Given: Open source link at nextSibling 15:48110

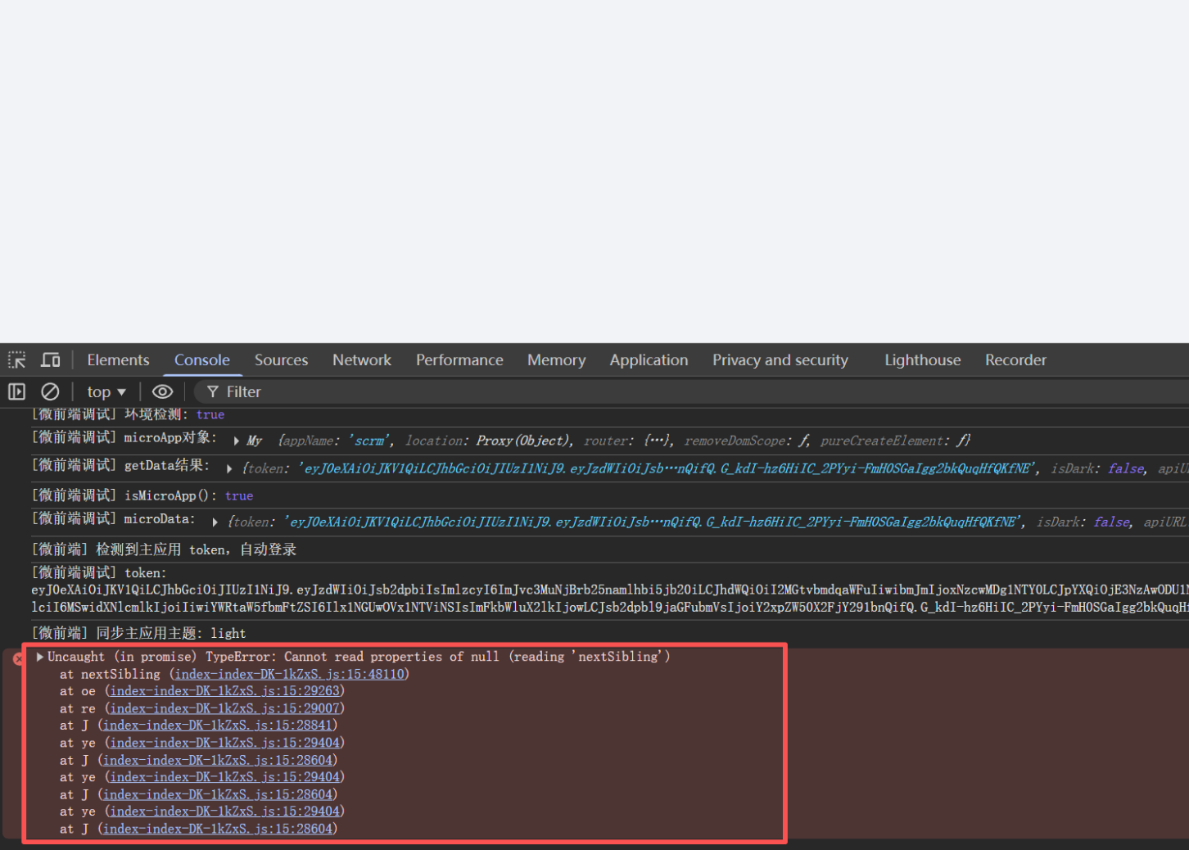Looking at the screenshot, I should pos(289,675).
